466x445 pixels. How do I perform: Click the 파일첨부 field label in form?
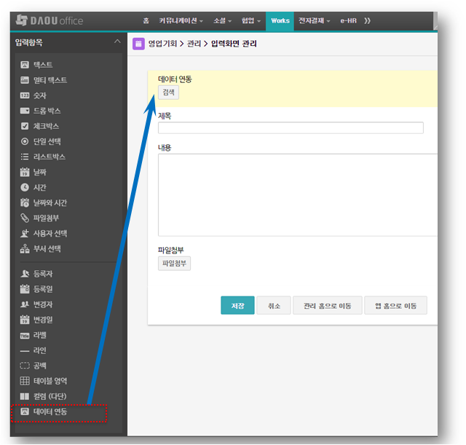(x=171, y=251)
